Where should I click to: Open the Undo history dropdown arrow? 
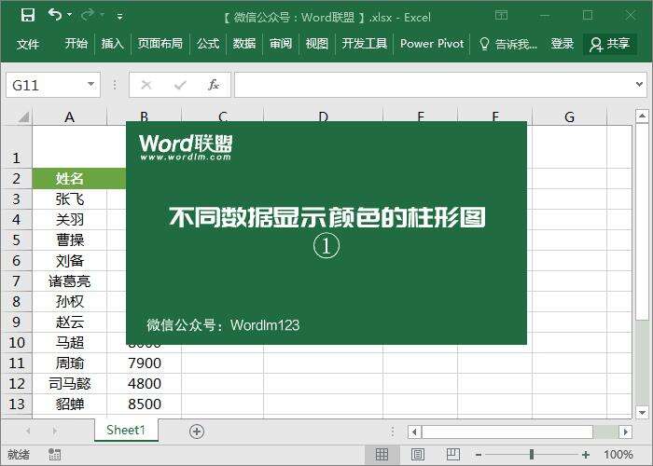point(69,16)
